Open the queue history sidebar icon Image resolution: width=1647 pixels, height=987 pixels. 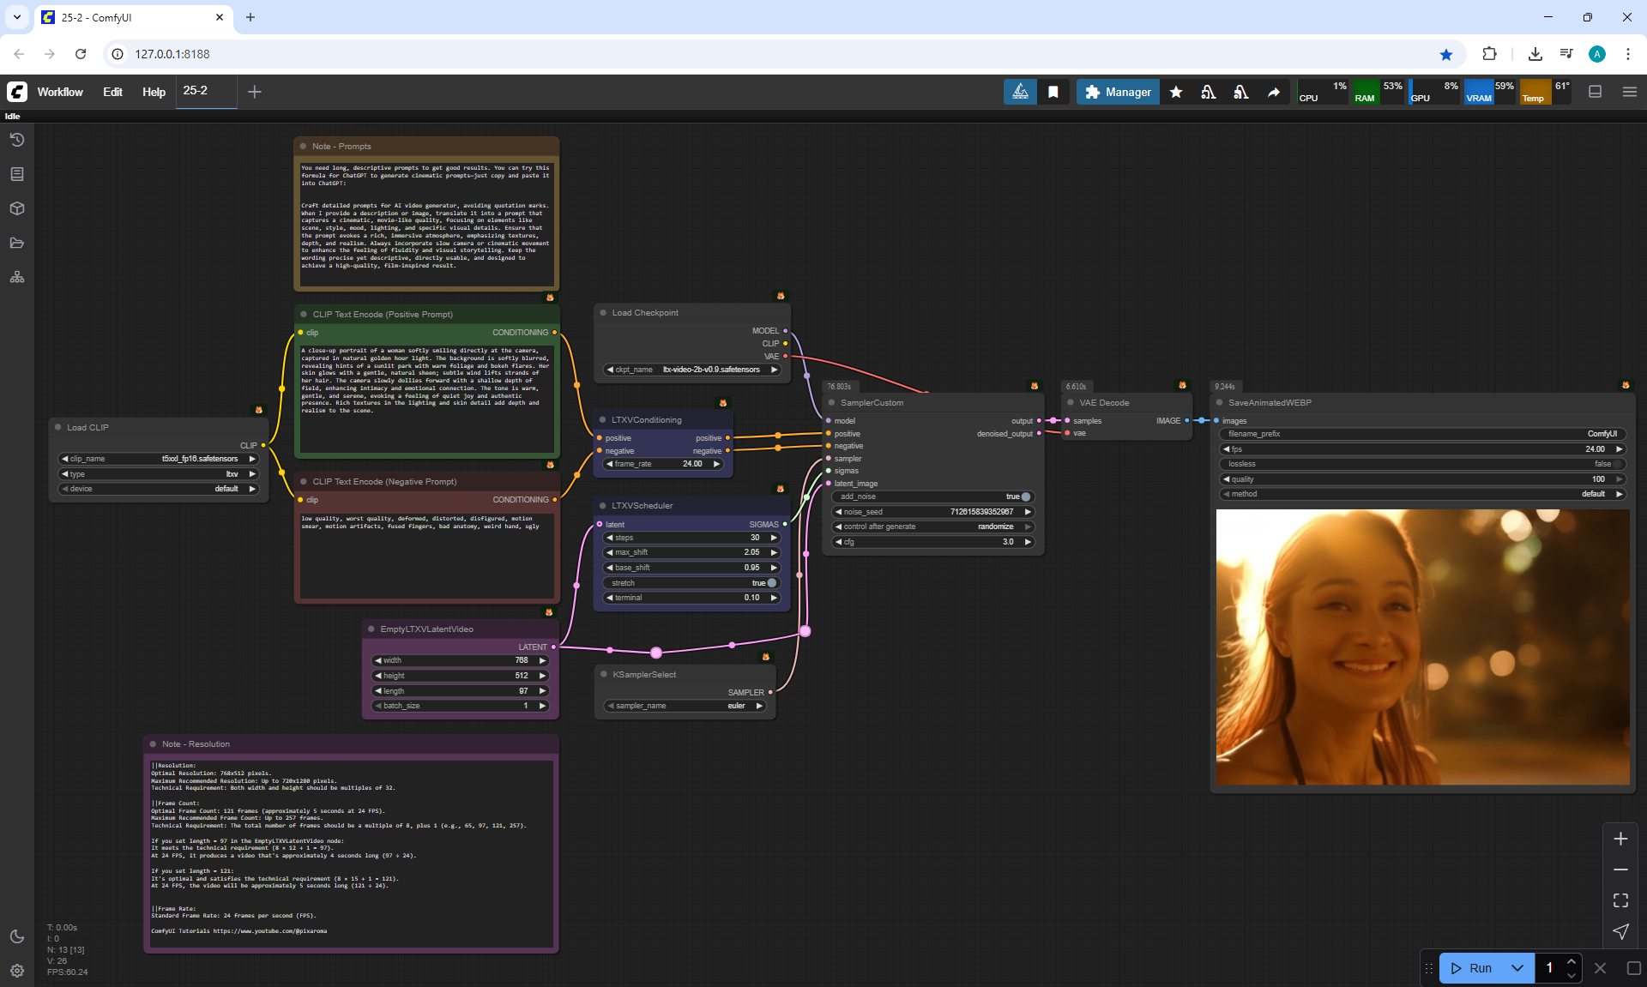[x=17, y=140]
